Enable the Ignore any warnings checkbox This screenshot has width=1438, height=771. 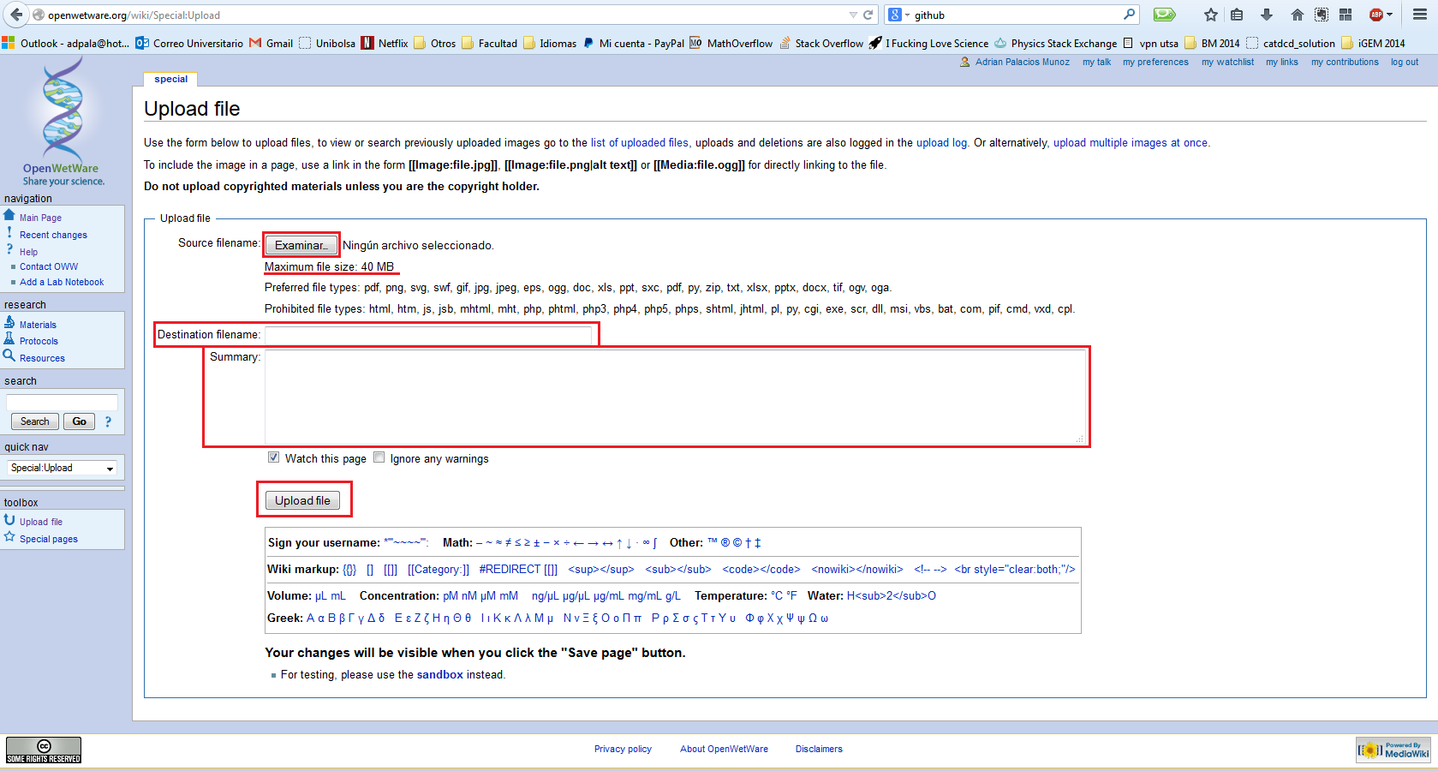(x=379, y=457)
